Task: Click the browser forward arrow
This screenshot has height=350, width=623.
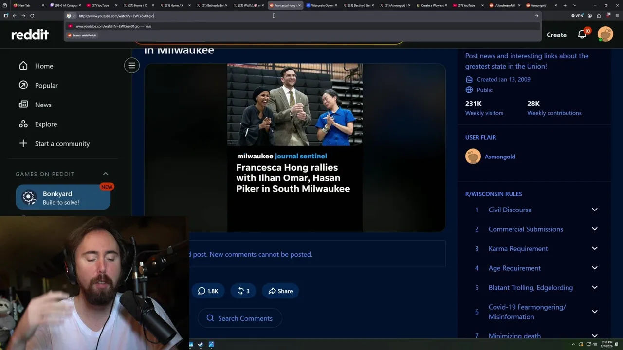Action: [23, 16]
